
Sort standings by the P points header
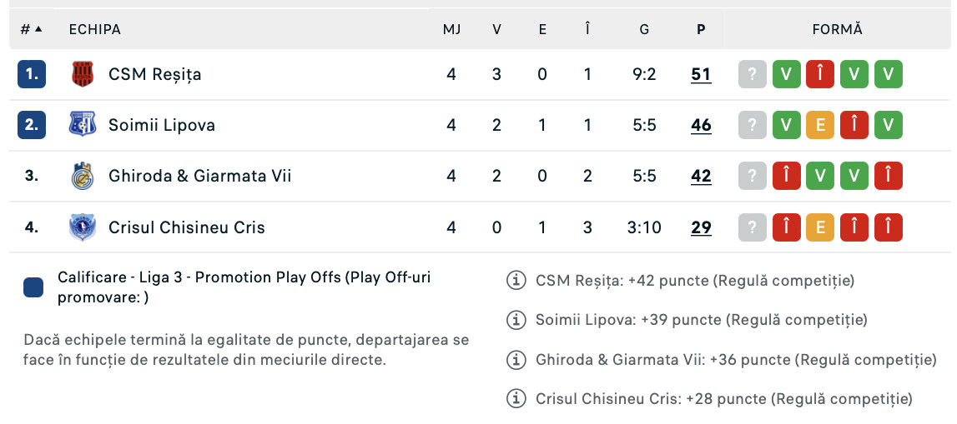(x=701, y=29)
